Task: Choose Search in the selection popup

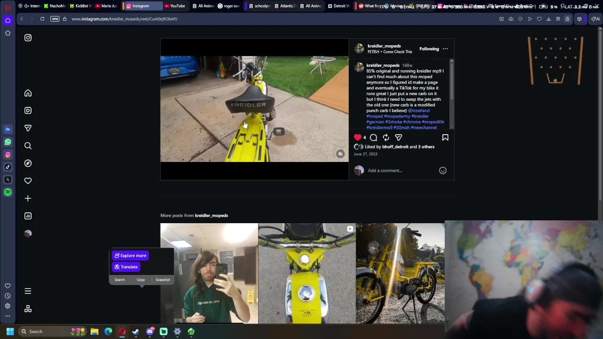Action: point(120,280)
